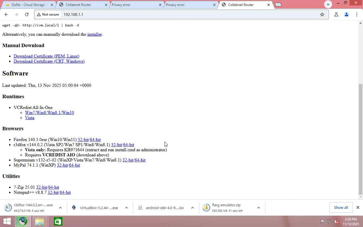Download Notepad++ v8.8.7 32-bit
This screenshot has height=227, width=363.
pos(53,192)
